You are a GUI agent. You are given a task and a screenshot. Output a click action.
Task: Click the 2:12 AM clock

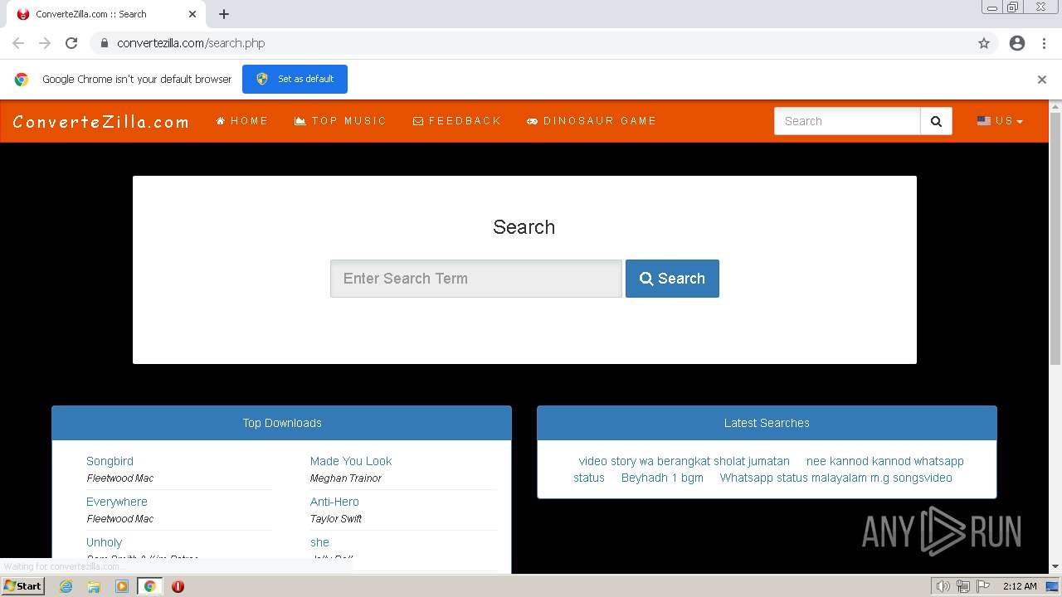tap(1020, 586)
